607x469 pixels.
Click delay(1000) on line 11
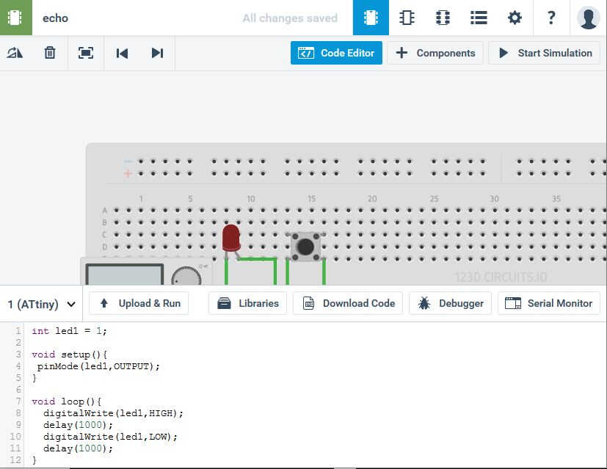click(78, 448)
